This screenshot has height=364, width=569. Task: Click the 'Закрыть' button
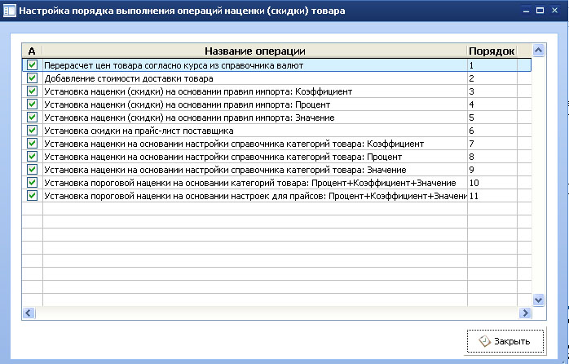tap(505, 341)
